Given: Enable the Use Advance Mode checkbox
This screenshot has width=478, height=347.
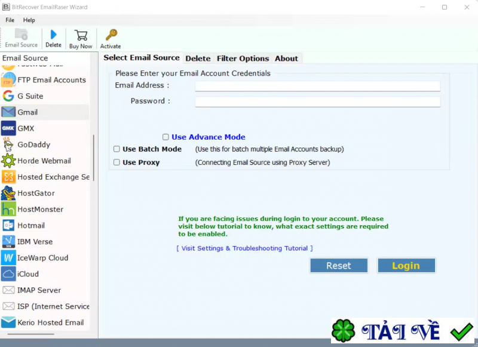Looking at the screenshot, I should 166,137.
